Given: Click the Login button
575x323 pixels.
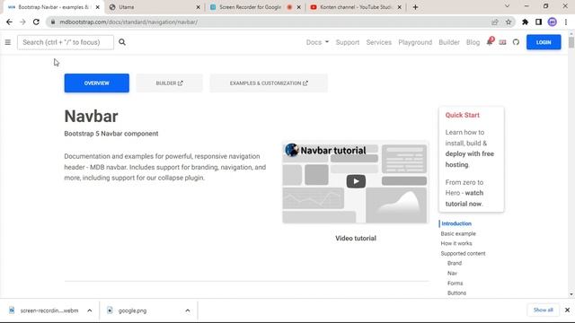Looking at the screenshot, I should [x=544, y=42].
